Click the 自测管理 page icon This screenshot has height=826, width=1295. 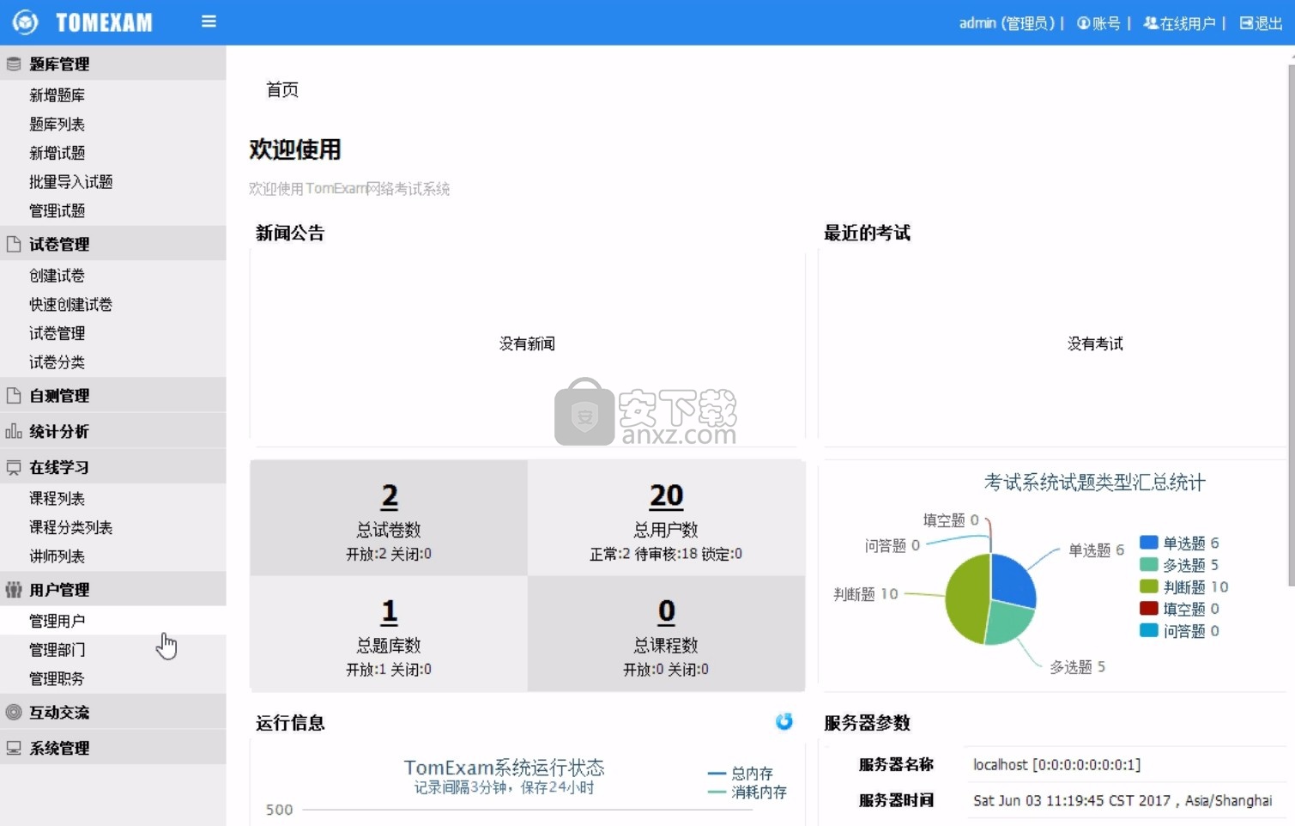pyautogui.click(x=14, y=396)
